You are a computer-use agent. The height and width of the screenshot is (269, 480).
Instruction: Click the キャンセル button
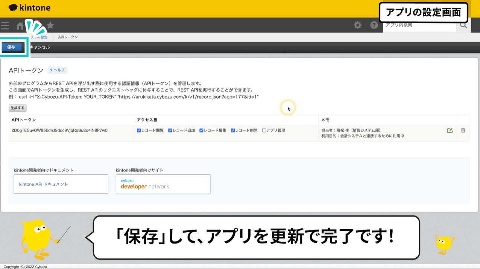pos(39,47)
